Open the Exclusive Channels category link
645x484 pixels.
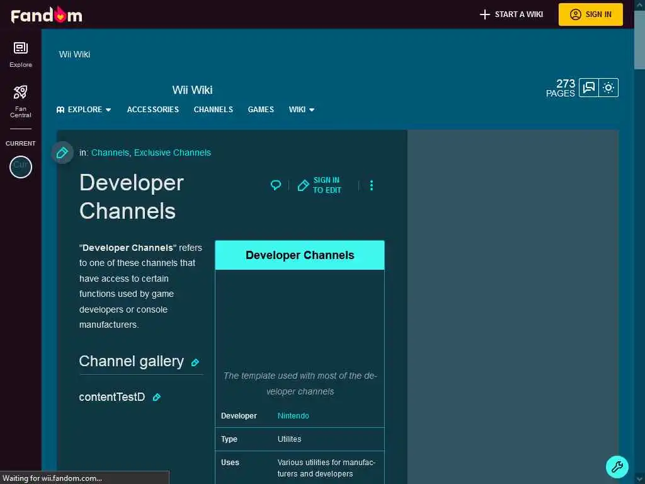(173, 153)
